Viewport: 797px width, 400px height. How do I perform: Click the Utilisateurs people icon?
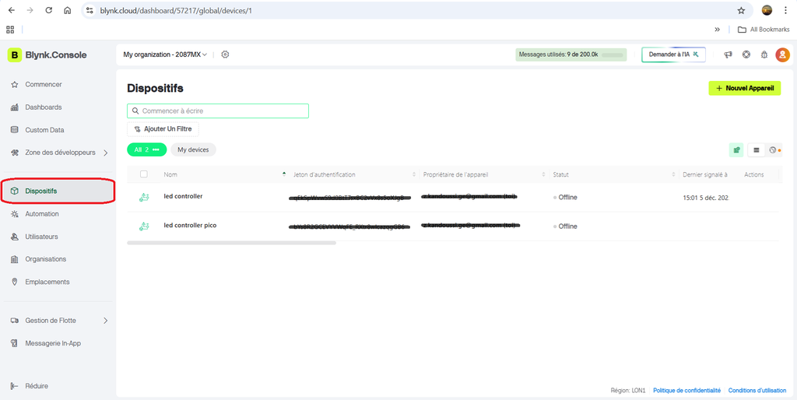pos(14,237)
